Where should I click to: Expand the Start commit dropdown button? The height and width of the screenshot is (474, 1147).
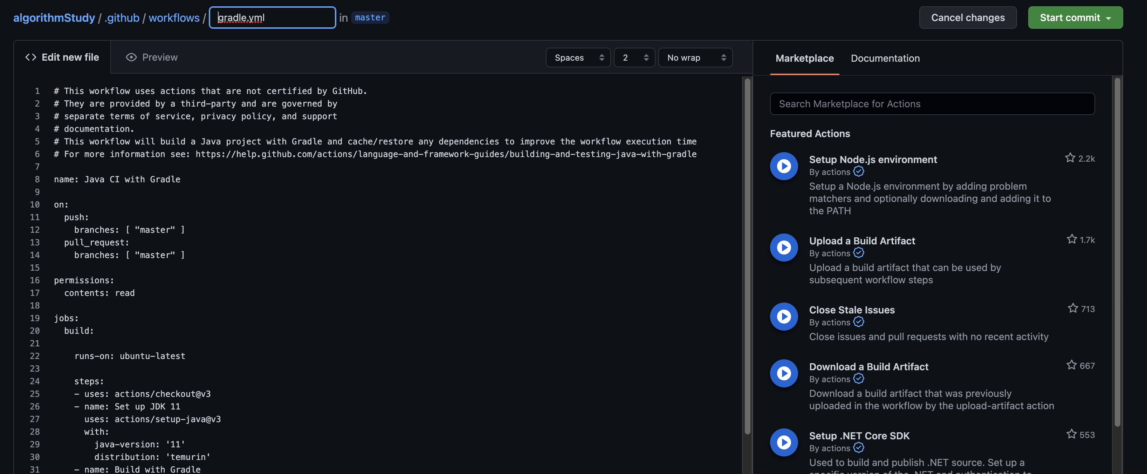pyautogui.click(x=1075, y=18)
